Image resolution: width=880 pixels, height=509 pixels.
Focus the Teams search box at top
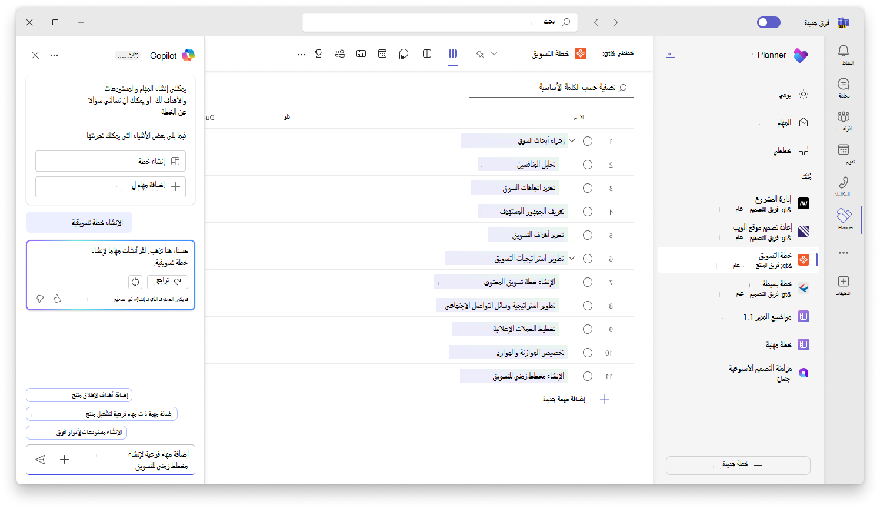click(x=440, y=22)
